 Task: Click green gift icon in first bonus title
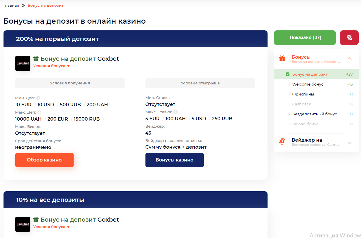(x=36, y=59)
